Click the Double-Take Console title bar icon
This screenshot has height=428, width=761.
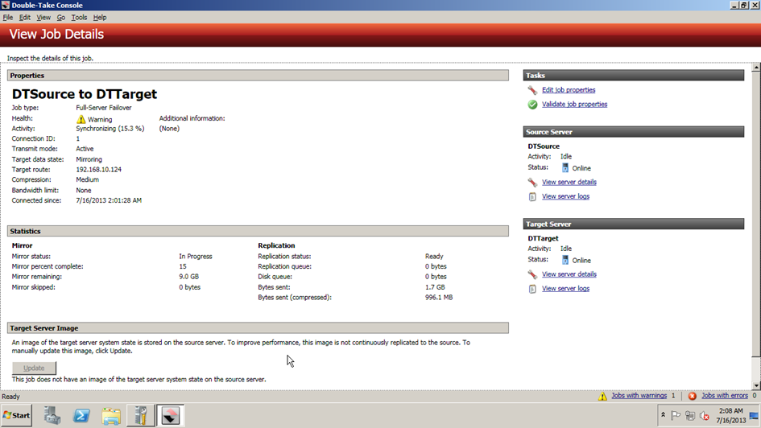[6, 6]
